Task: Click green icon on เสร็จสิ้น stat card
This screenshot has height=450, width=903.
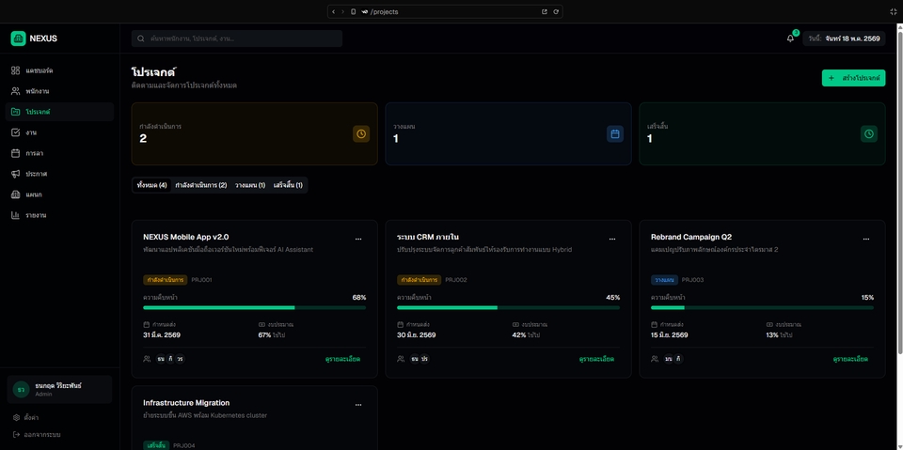Action: (x=869, y=134)
